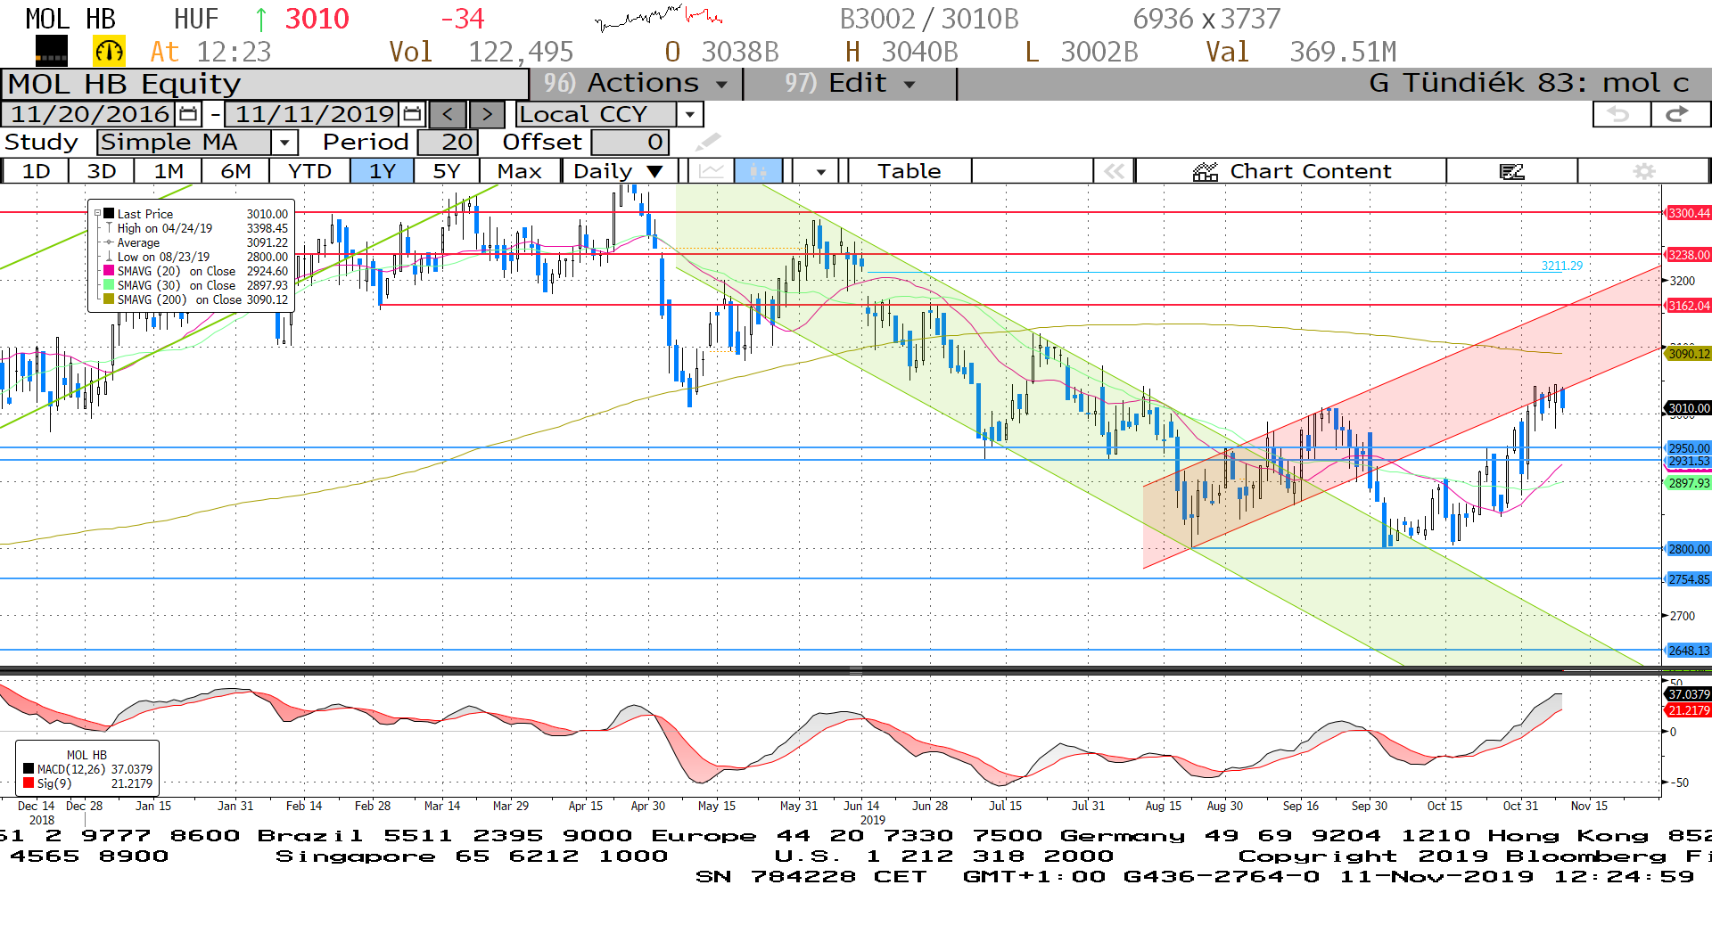Image resolution: width=1712 pixels, height=926 pixels.
Task: Click the 3010.00 last price axis label
Action: (1688, 408)
